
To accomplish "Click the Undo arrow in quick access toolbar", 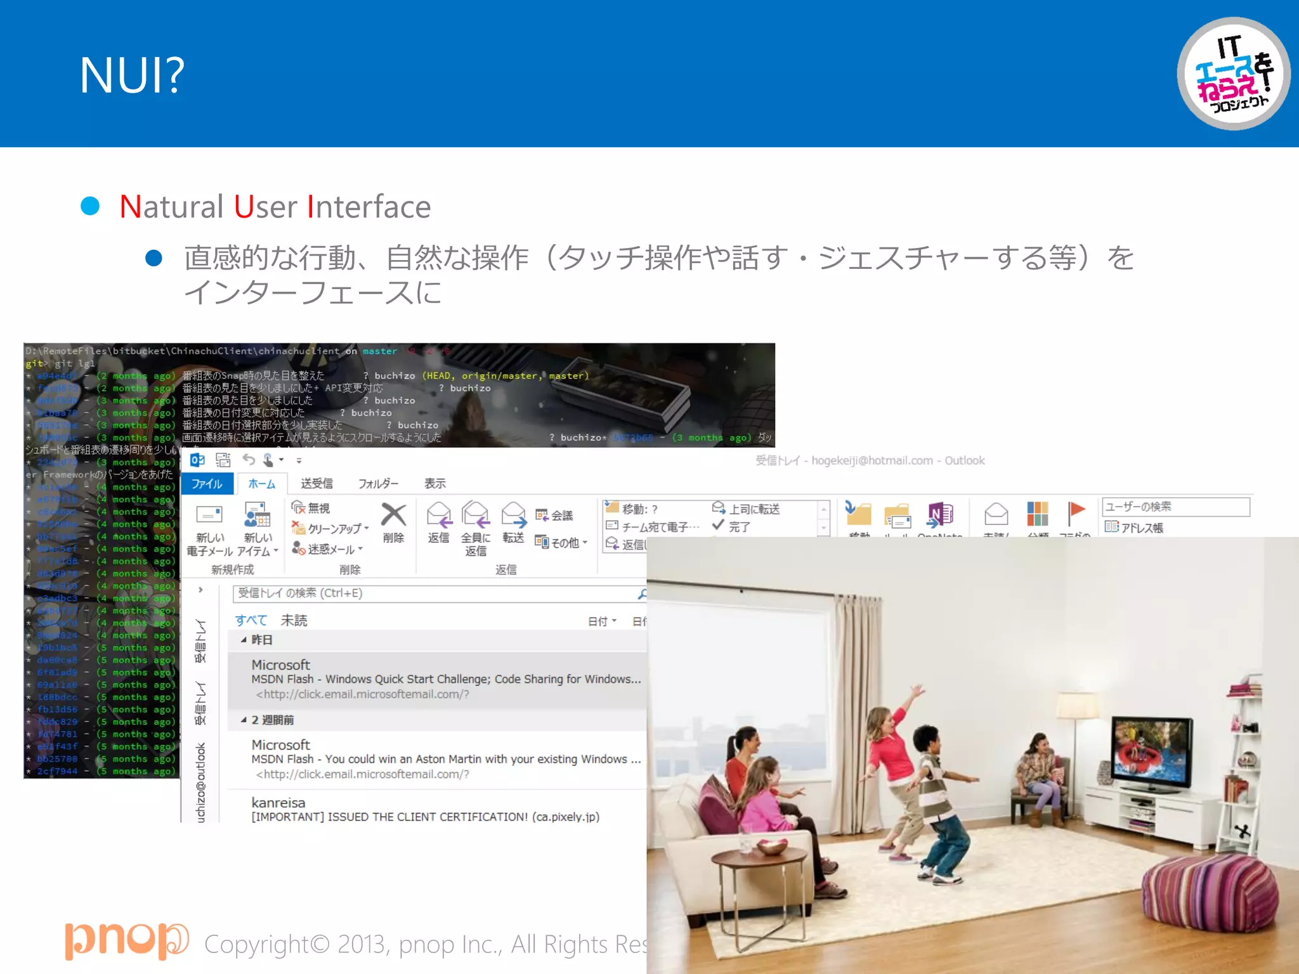I will (249, 460).
